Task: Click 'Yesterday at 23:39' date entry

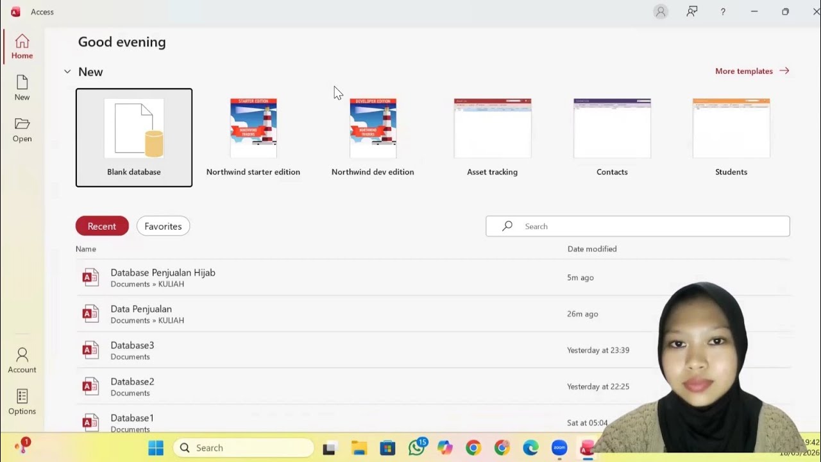Action: point(598,350)
